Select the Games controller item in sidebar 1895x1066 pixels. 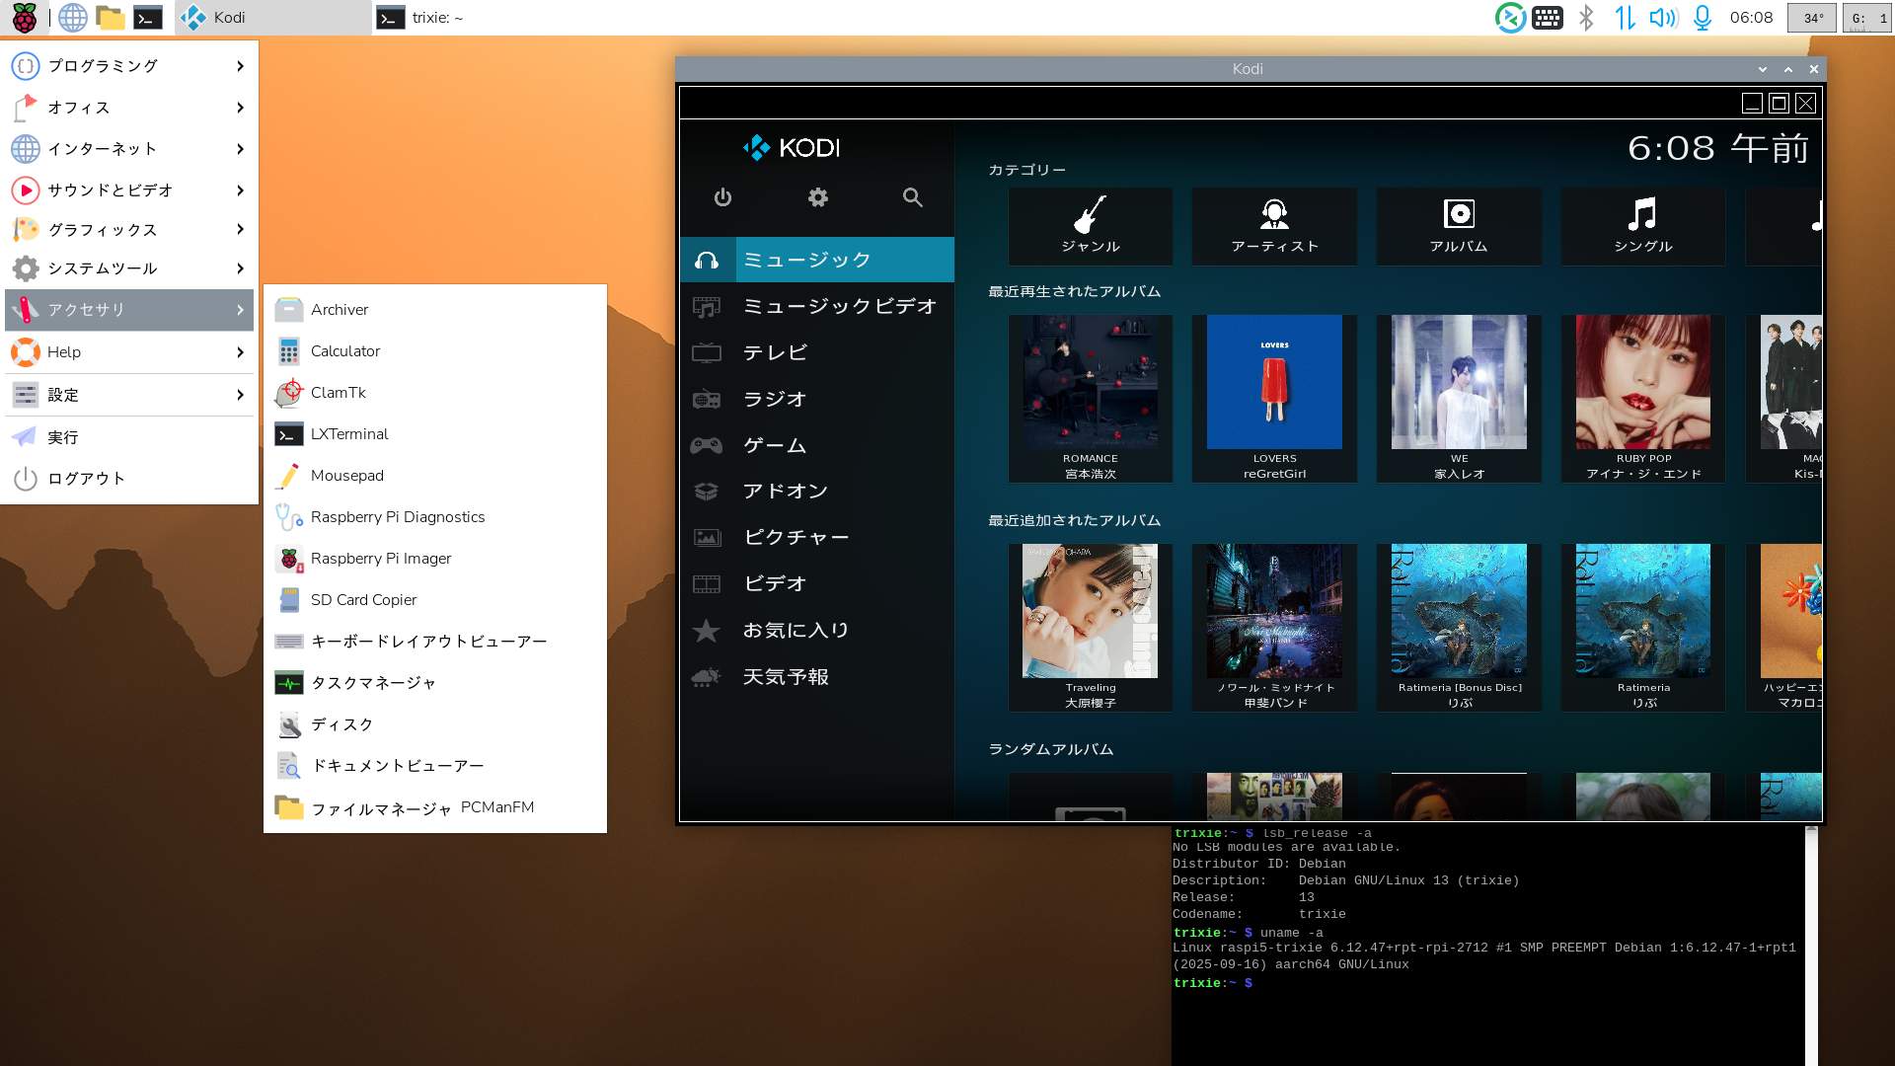click(775, 445)
